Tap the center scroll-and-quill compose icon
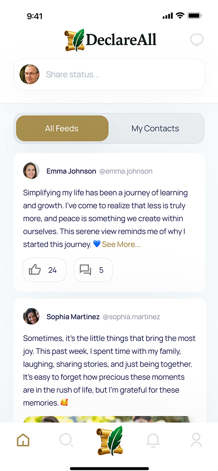Viewport: 218px width, 471px height. (109, 440)
